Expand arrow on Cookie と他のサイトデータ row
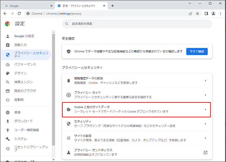The height and width of the screenshot is (162, 226). coord(205,109)
